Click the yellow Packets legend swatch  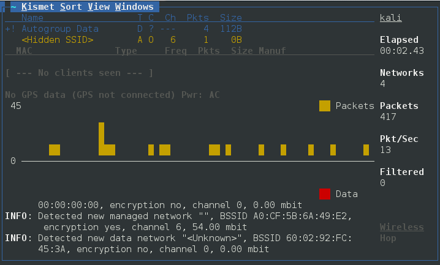[325, 106]
